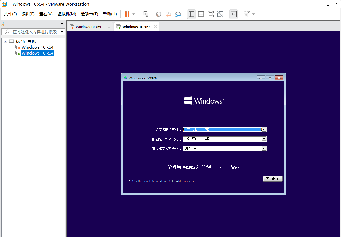This screenshot has width=341, height=237.
Task: Click the library search input field
Action: [33, 32]
